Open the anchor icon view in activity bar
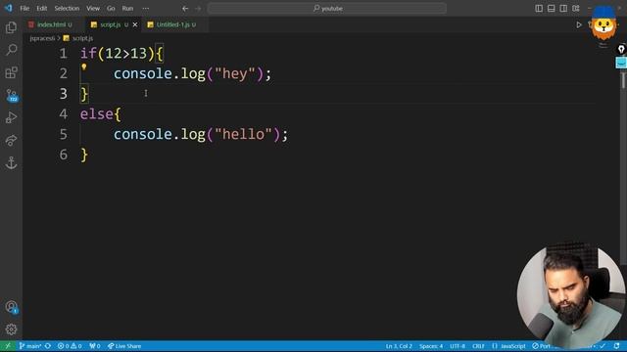Image resolution: width=627 pixels, height=352 pixels. point(11,162)
